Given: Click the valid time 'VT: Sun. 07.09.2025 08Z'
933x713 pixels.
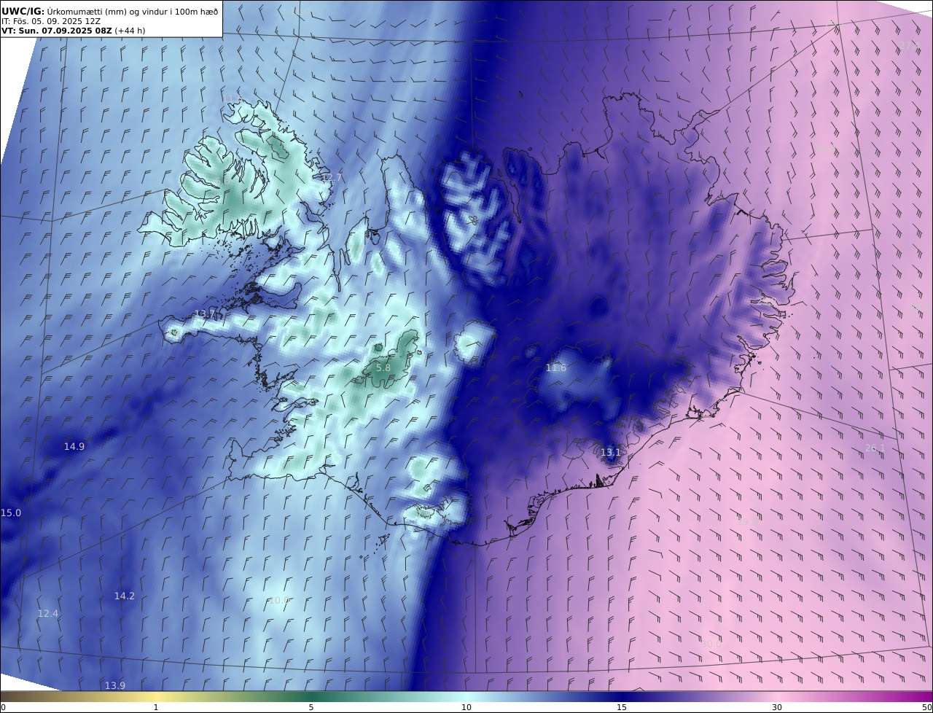Looking at the screenshot, I should point(56,31).
